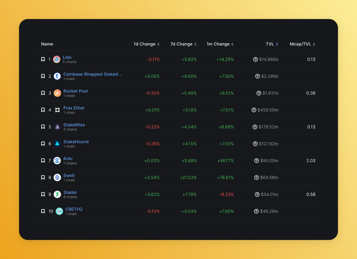Bookmark the Coinbase Wrapped Staked row
The width and height of the screenshot is (357, 259).
pyautogui.click(x=43, y=76)
